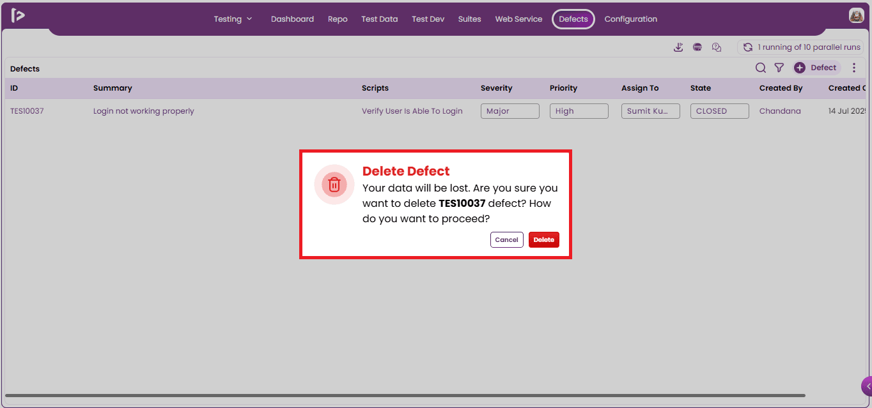The height and width of the screenshot is (408, 872).
Task: Navigate to the Test Dev tab
Action: pyautogui.click(x=428, y=19)
